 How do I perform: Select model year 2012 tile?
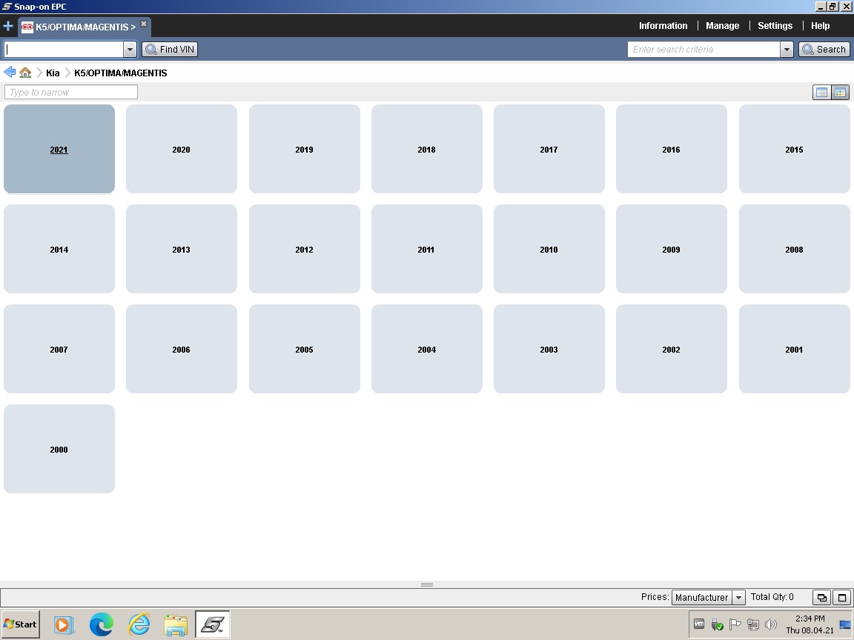305,249
